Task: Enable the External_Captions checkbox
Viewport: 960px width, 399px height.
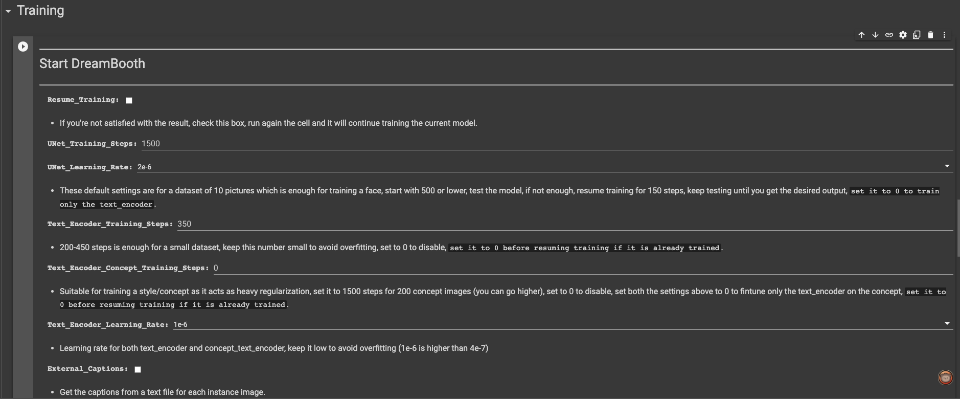Action: tap(138, 369)
